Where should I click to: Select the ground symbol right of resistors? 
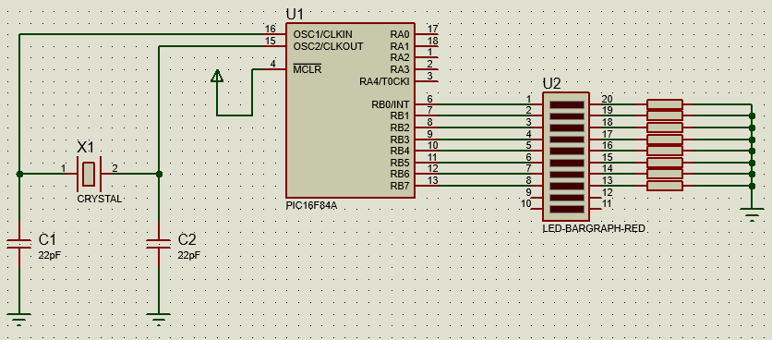click(752, 215)
